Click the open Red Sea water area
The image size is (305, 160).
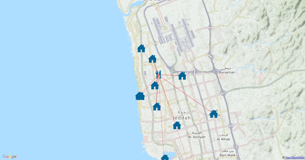tap(64, 76)
